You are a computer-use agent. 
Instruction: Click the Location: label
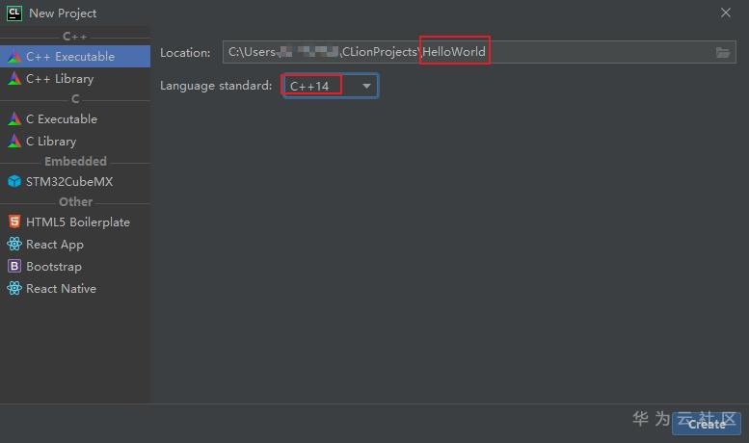[x=185, y=53]
